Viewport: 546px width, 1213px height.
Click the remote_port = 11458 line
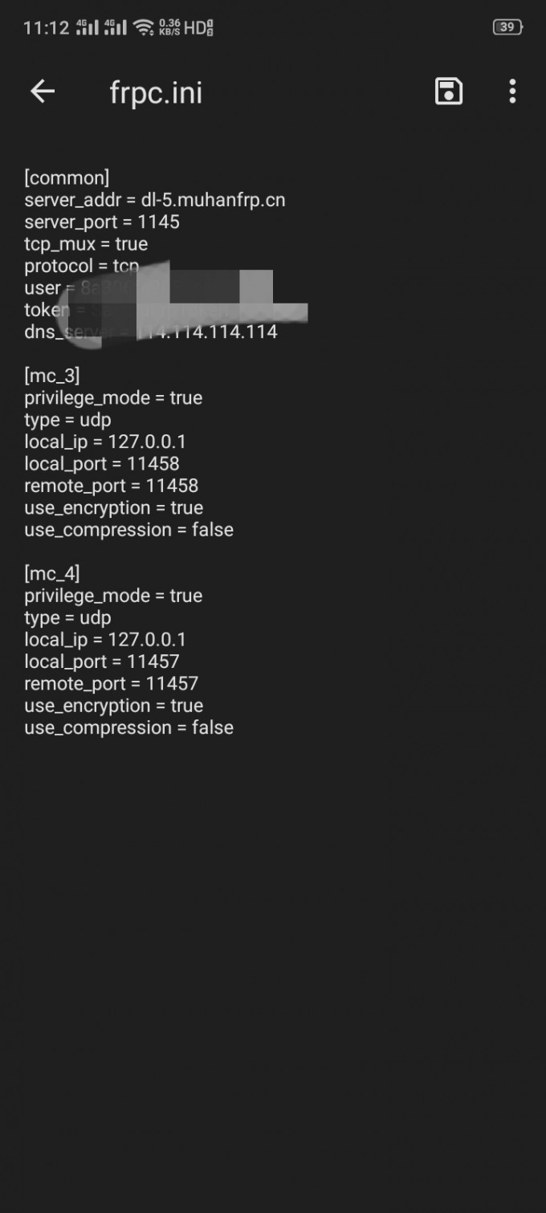coord(111,486)
